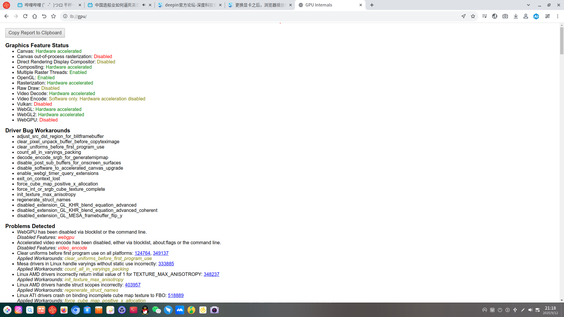Screen dimensions: 564x317
Task: Open the volume control in the system tray
Action: click(530, 310)
